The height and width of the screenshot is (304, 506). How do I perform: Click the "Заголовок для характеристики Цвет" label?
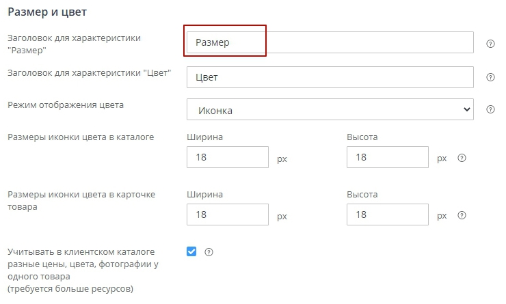(89, 72)
